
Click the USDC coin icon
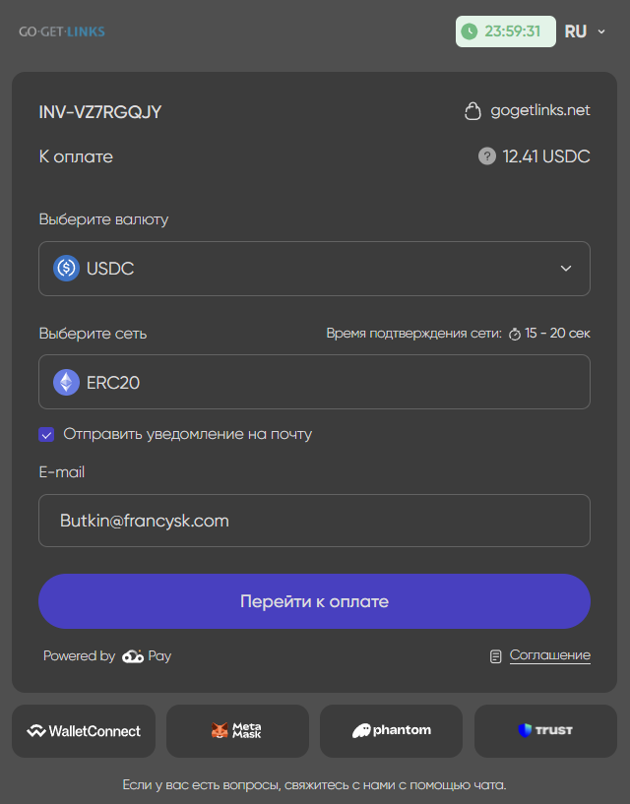66,269
